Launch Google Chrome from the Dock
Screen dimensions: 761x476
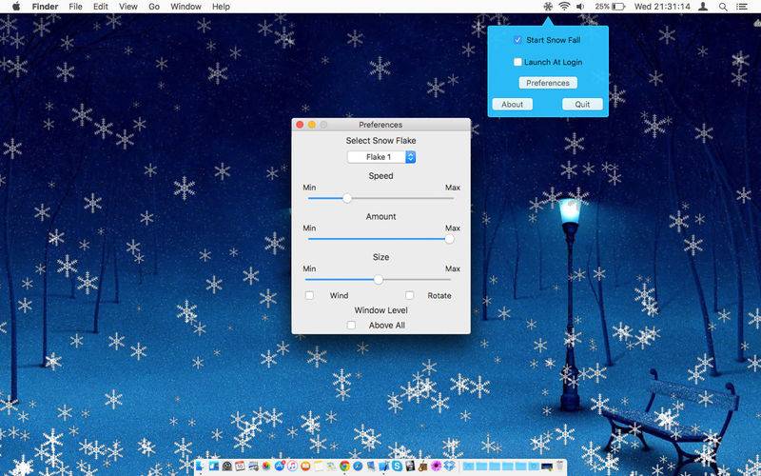pos(344,466)
